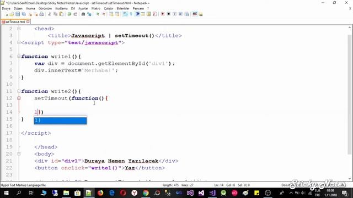The height and width of the screenshot is (198, 353).
Task: Open the Replace toolbar icon
Action: coord(89,14)
